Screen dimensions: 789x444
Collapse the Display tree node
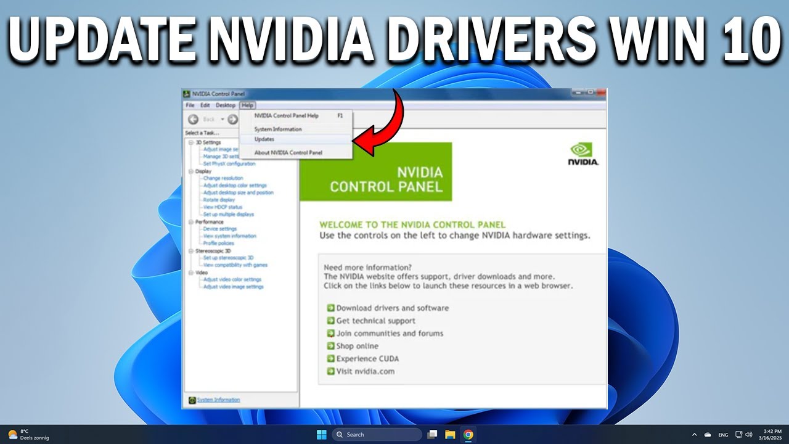click(191, 171)
